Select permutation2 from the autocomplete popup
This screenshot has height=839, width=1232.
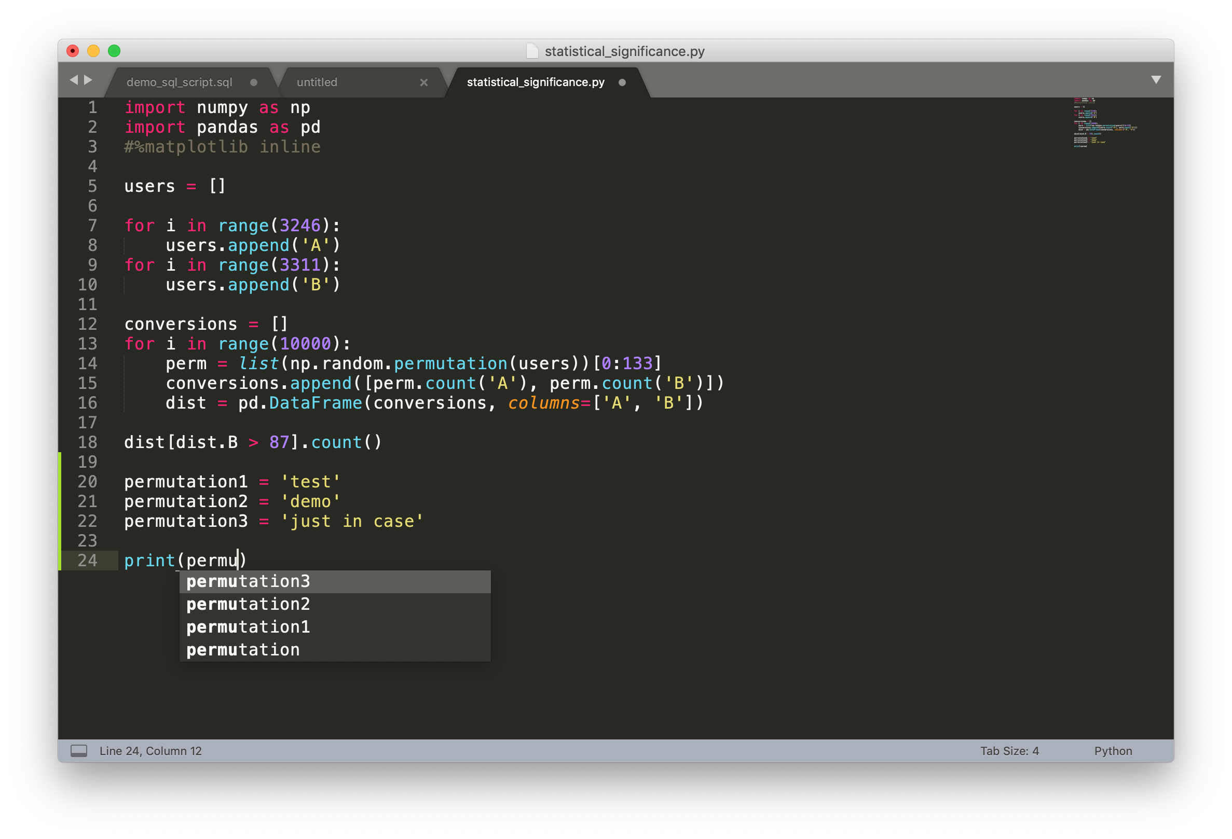[248, 604]
